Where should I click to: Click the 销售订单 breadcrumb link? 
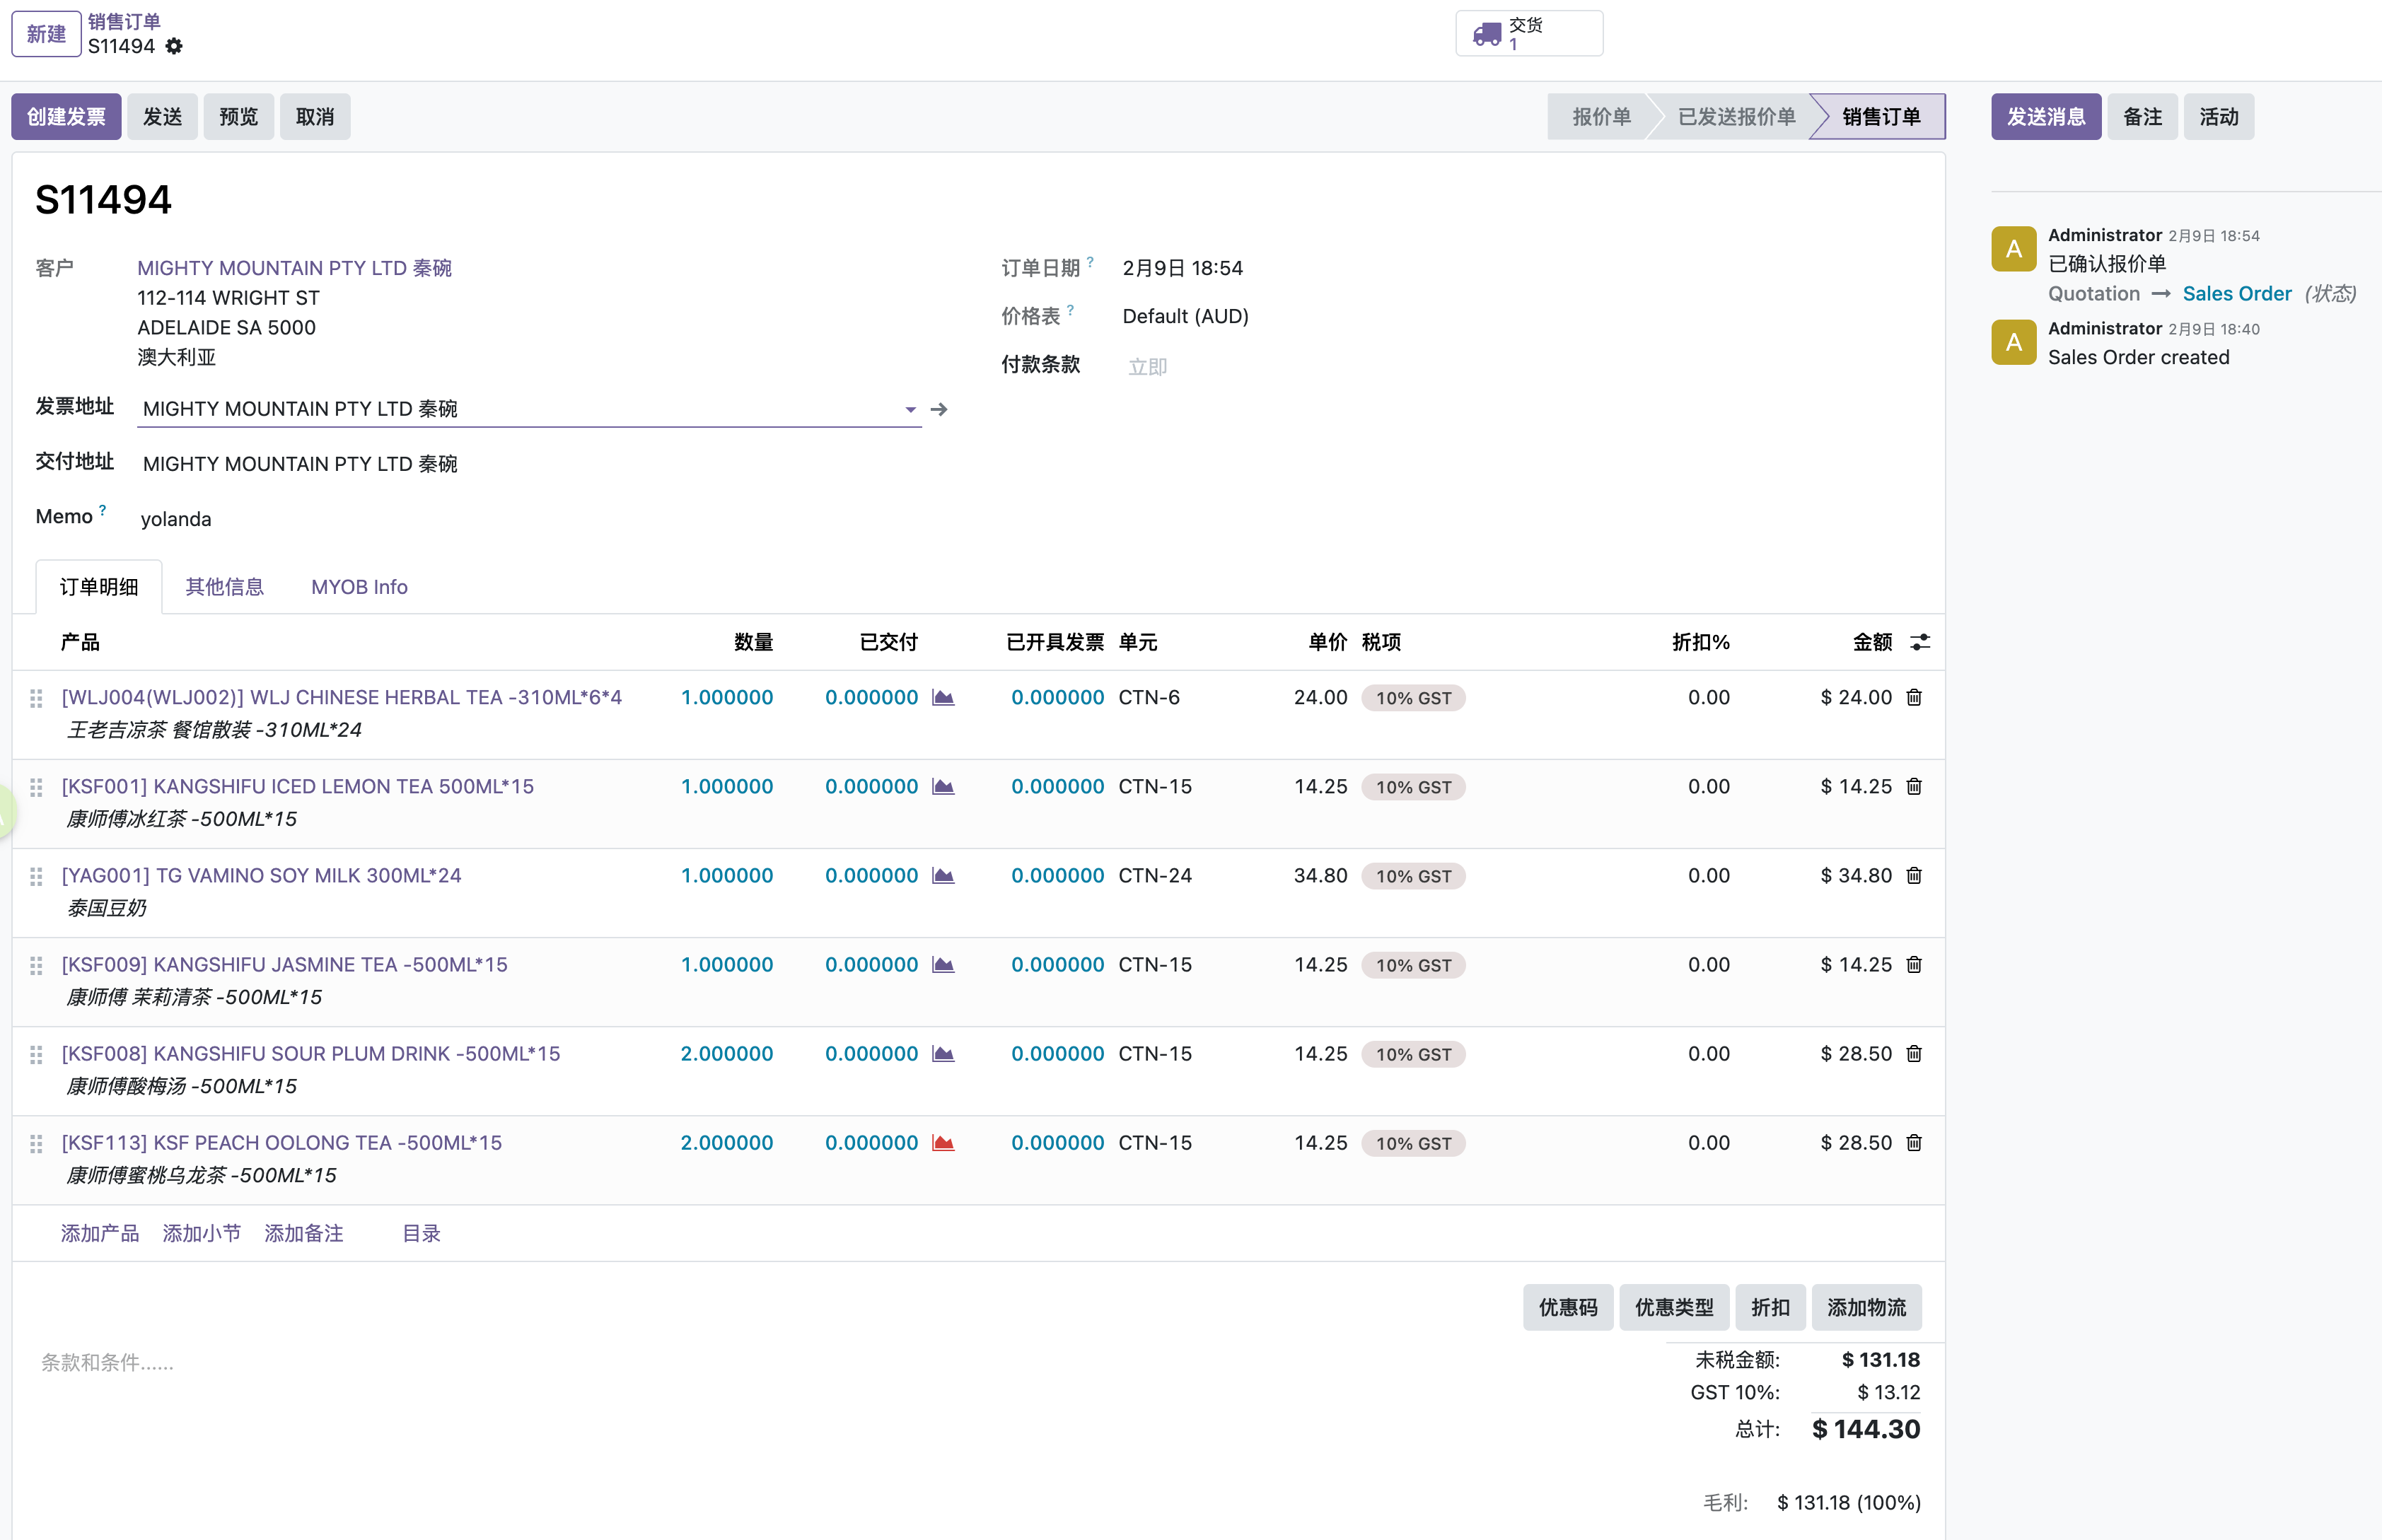[x=124, y=21]
